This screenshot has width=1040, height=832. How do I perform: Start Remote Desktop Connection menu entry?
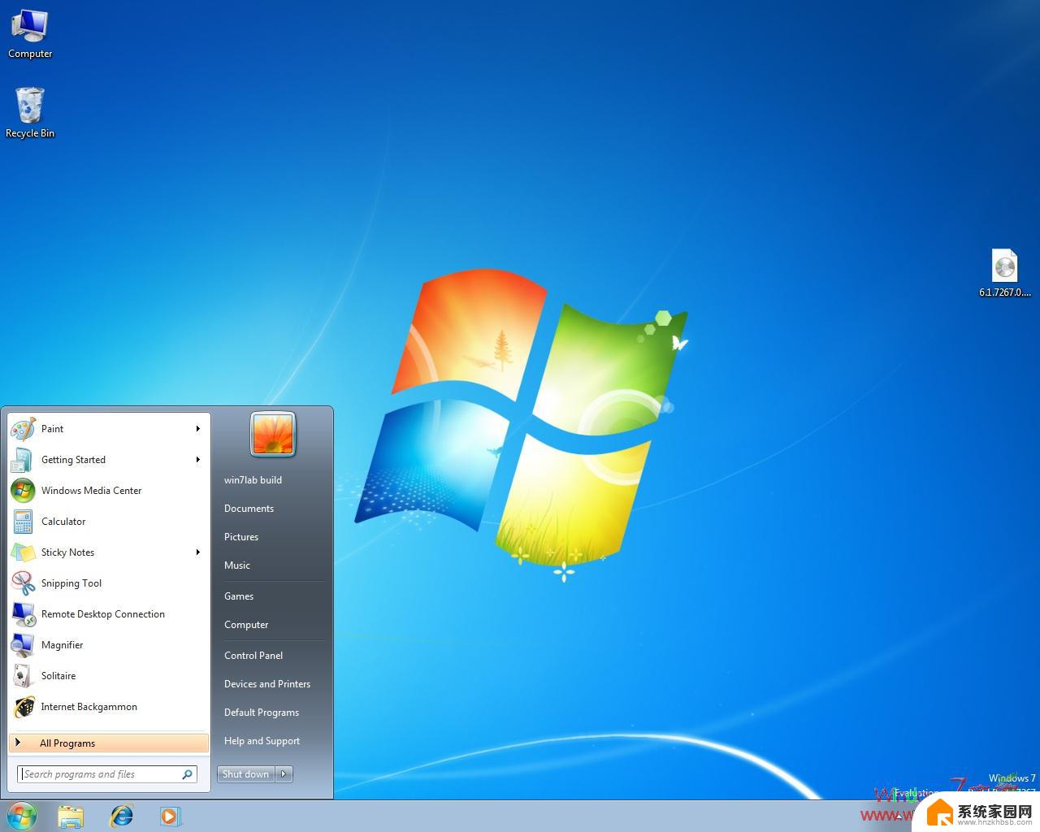pyautogui.click(x=109, y=614)
